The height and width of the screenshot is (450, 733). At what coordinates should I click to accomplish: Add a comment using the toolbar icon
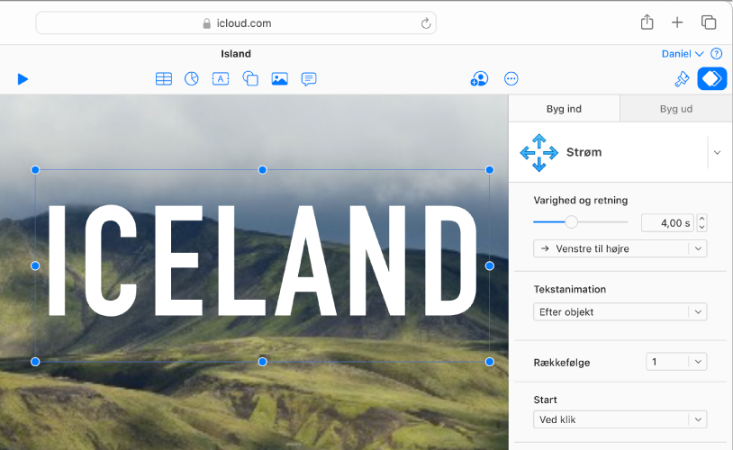tap(309, 79)
